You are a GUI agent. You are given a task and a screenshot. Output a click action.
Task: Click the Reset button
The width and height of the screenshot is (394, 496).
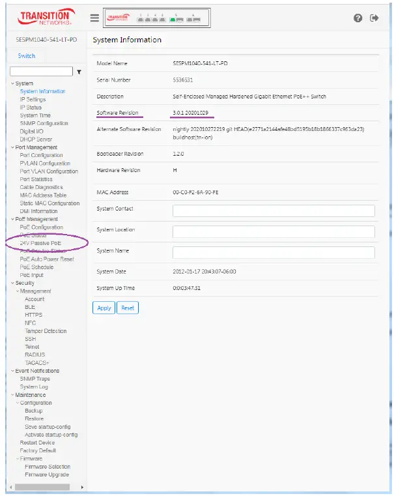(128, 308)
